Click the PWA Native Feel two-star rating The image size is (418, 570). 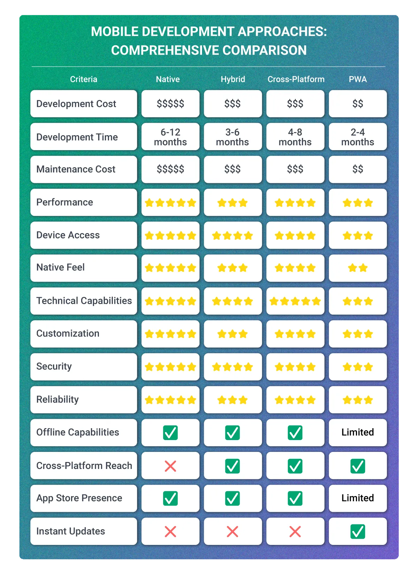pos(358,268)
